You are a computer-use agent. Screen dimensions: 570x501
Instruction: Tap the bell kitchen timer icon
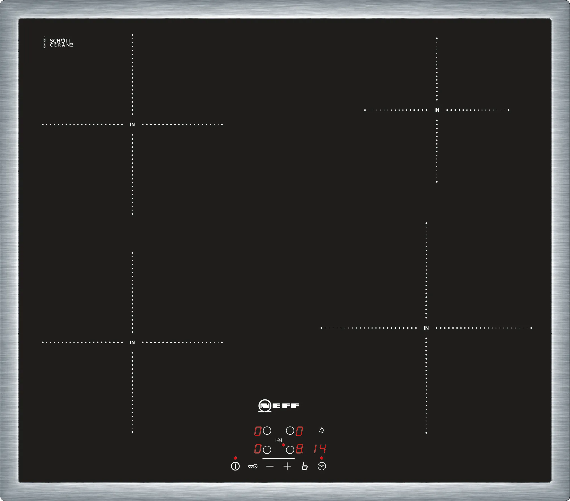pyautogui.click(x=322, y=430)
